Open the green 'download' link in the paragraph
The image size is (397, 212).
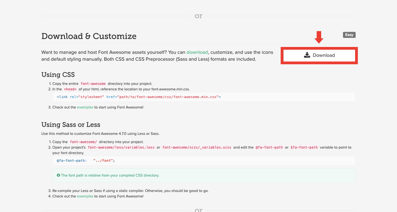point(197,52)
